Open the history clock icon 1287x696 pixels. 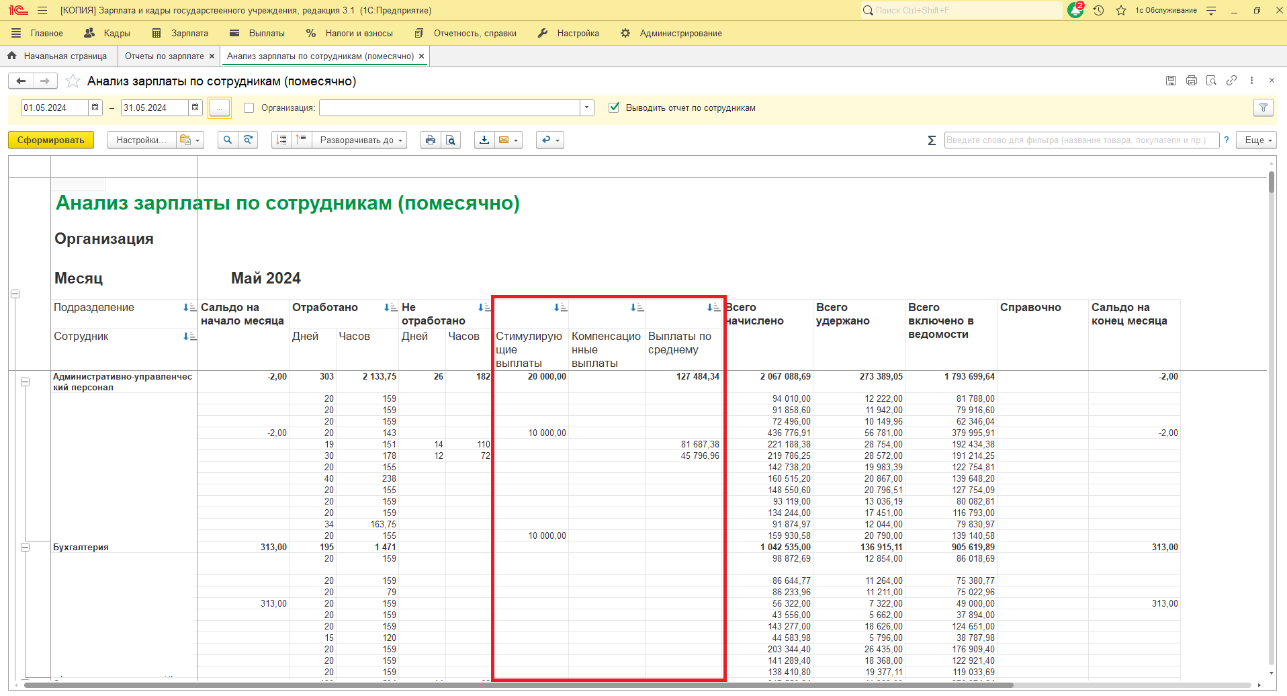tap(1099, 11)
